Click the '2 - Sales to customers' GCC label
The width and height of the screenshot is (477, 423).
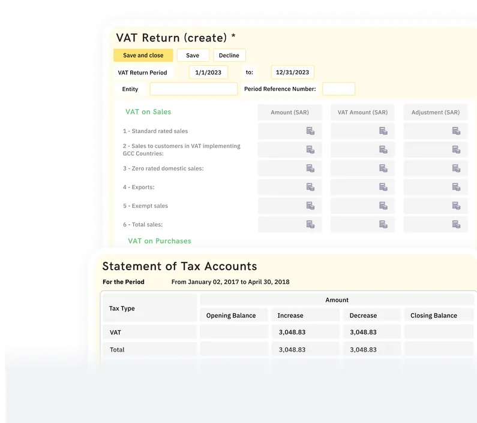click(x=182, y=150)
